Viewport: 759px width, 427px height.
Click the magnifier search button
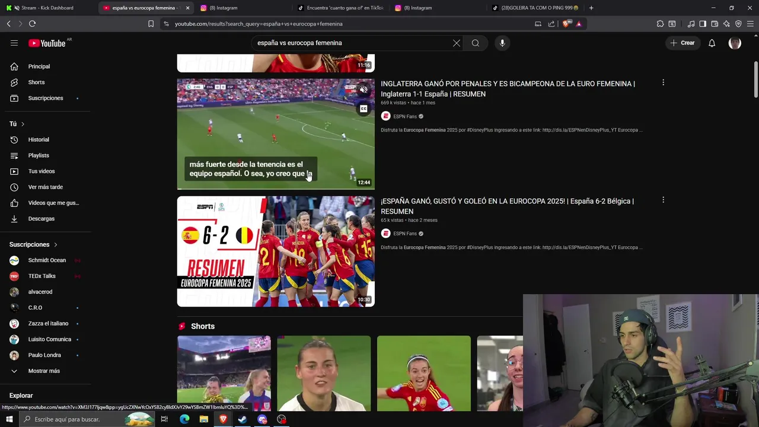point(476,43)
